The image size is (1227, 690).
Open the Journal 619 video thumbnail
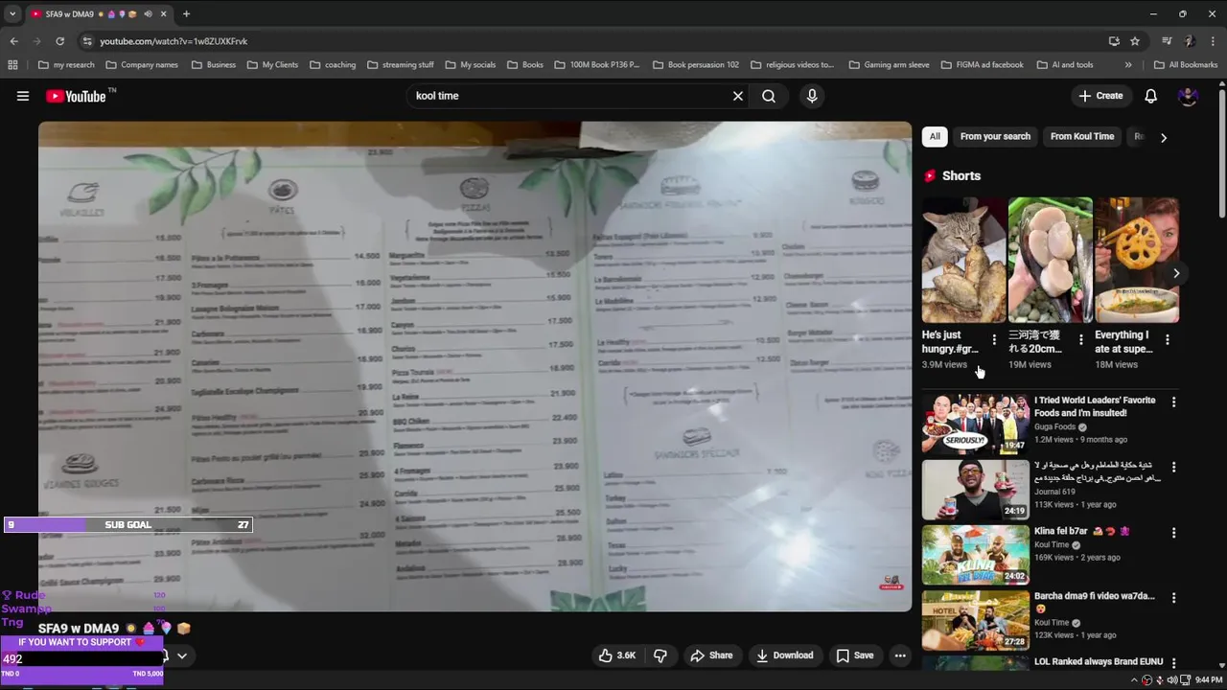[976, 489]
